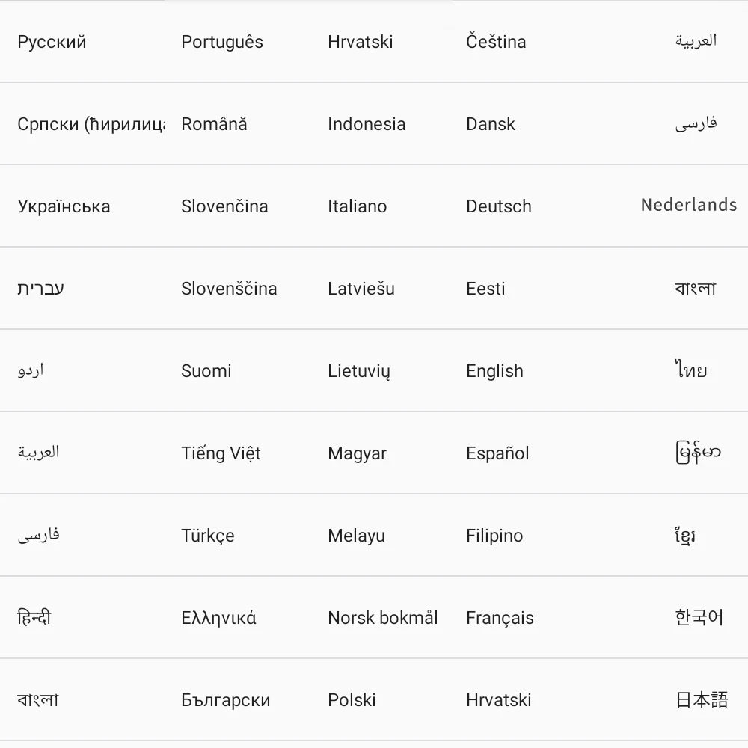The image size is (748, 748).
Task: Pick Čeština as the language
Action: pos(496,42)
